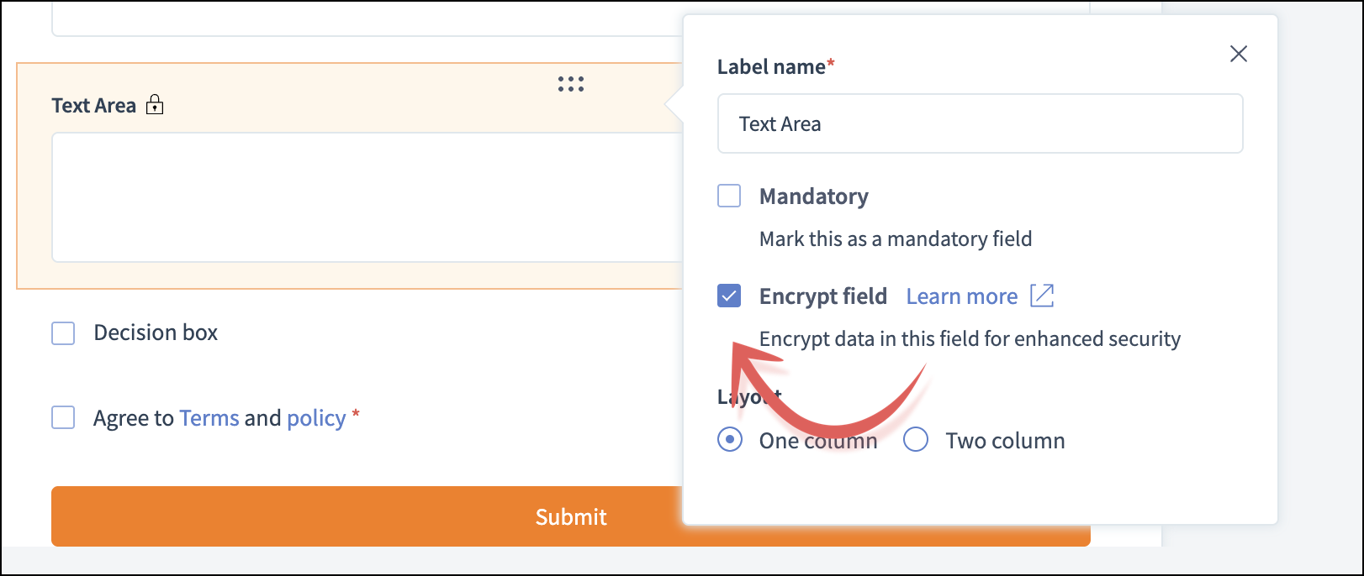Follow the policy link
This screenshot has height=576, width=1364.
coord(316,418)
